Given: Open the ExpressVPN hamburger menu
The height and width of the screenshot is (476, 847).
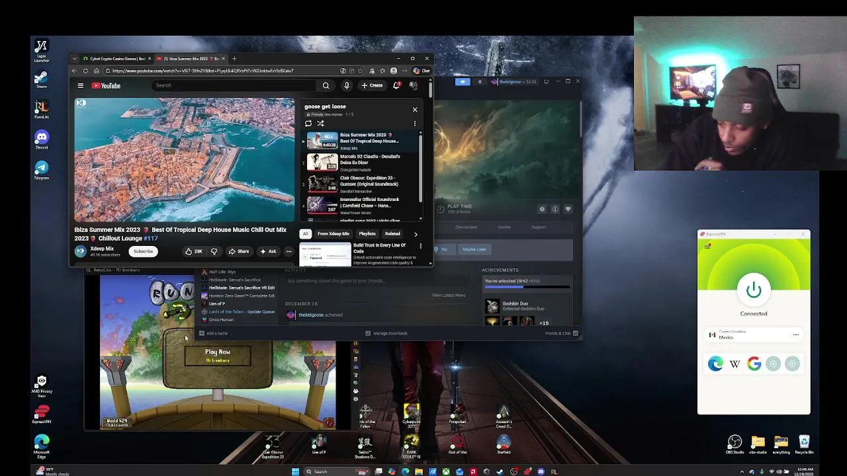Looking at the screenshot, I should pyautogui.click(x=708, y=246).
